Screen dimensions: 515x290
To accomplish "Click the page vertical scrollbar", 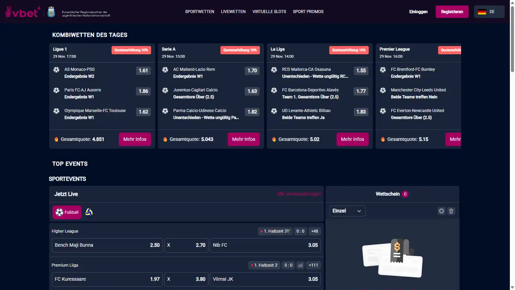I will pyautogui.click(x=512, y=40).
